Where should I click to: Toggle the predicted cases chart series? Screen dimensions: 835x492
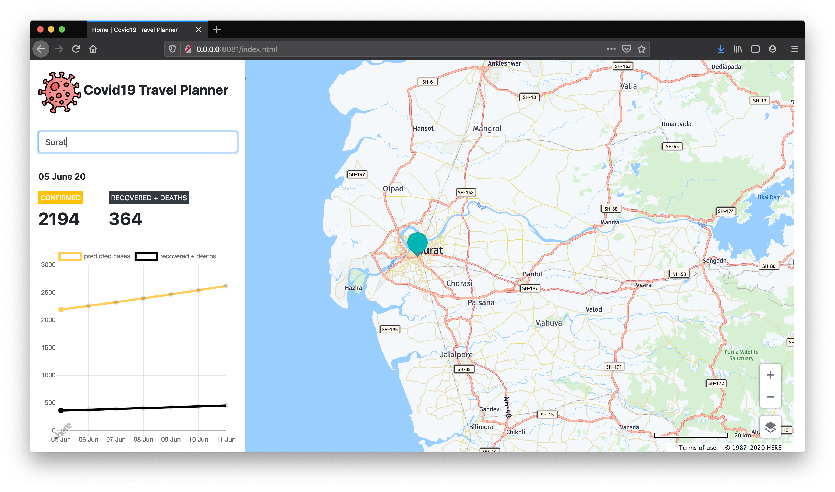pyautogui.click(x=94, y=256)
